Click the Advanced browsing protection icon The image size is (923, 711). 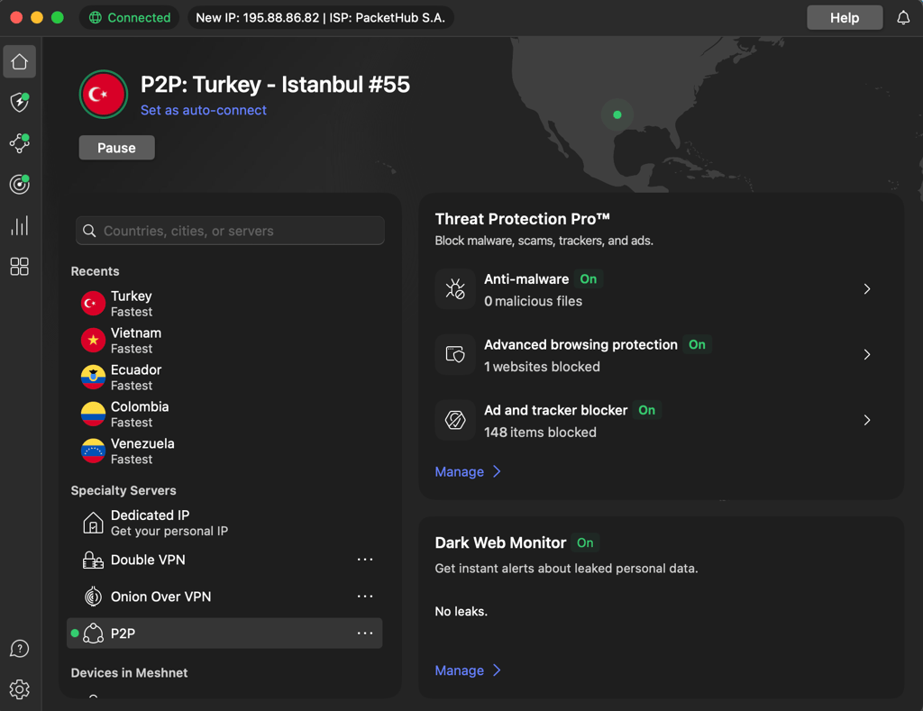click(455, 354)
